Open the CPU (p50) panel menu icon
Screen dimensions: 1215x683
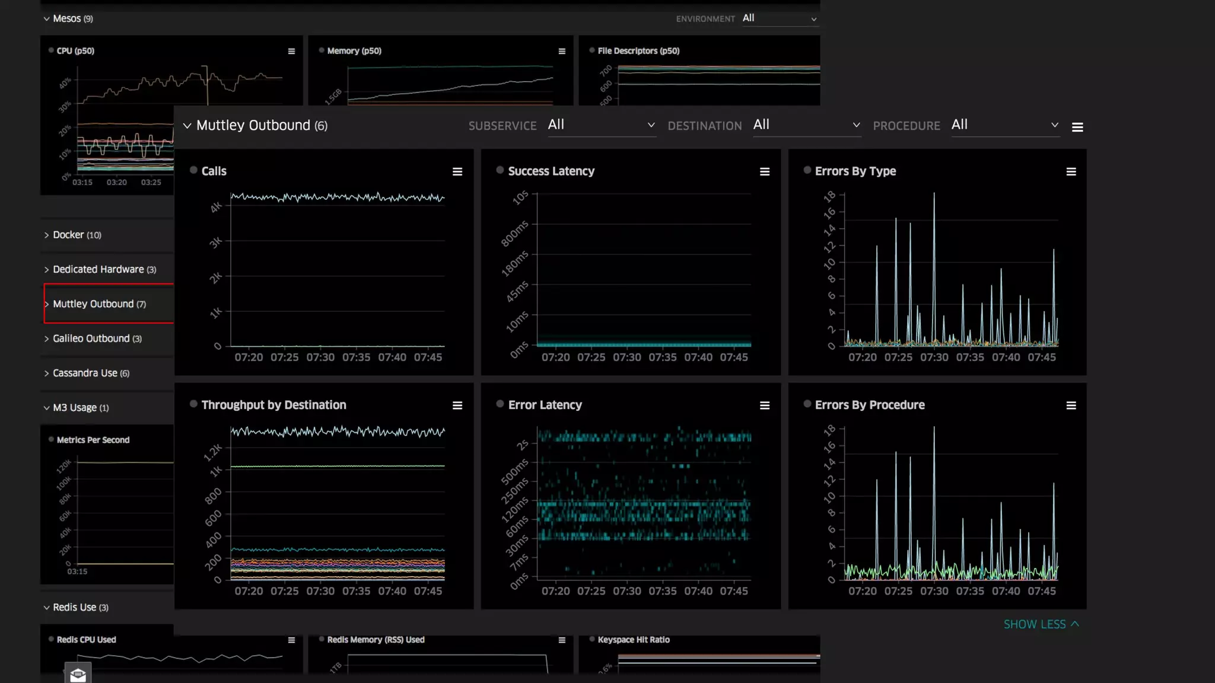pyautogui.click(x=291, y=52)
